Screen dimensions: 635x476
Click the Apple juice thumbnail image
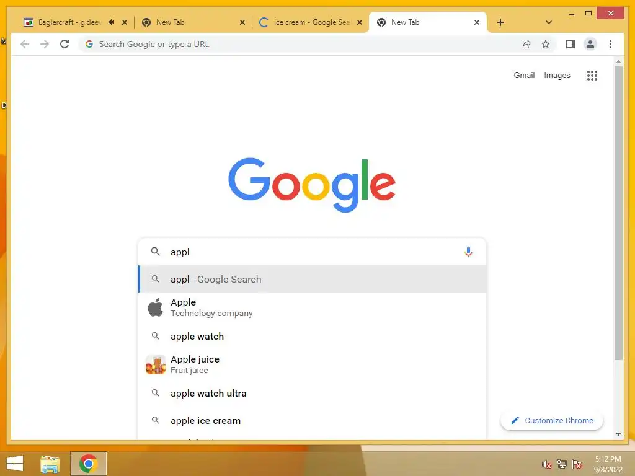[x=156, y=364]
